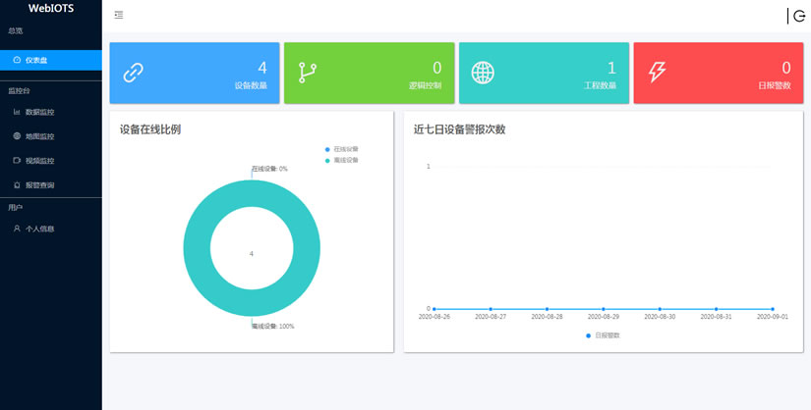Go to 地图监控 in the sidebar
811x410 pixels.
pos(39,136)
